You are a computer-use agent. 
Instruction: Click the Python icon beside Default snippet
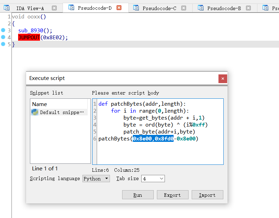[x=35, y=112]
